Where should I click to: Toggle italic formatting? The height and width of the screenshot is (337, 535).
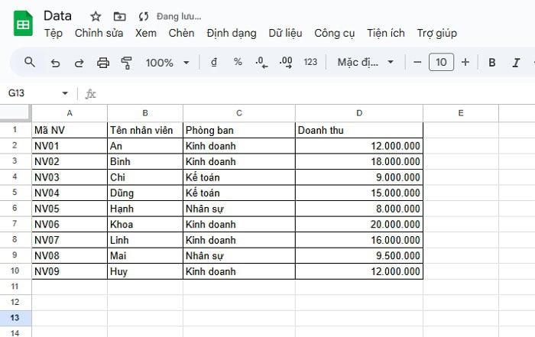click(515, 63)
